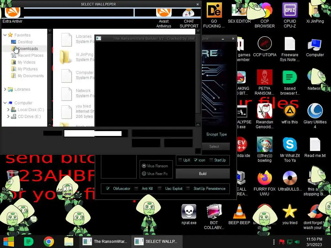This screenshot has width=331, height=248.
Task: Open Freeware Sys Note file icon
Action: pos(290,49)
